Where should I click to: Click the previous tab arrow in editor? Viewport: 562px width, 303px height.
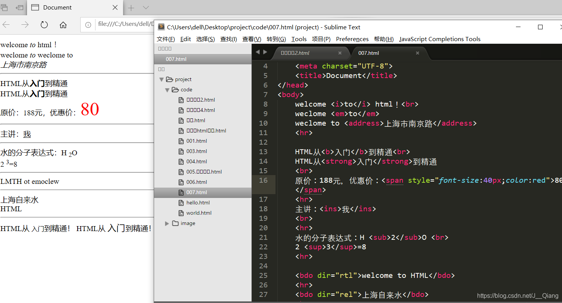tap(258, 52)
